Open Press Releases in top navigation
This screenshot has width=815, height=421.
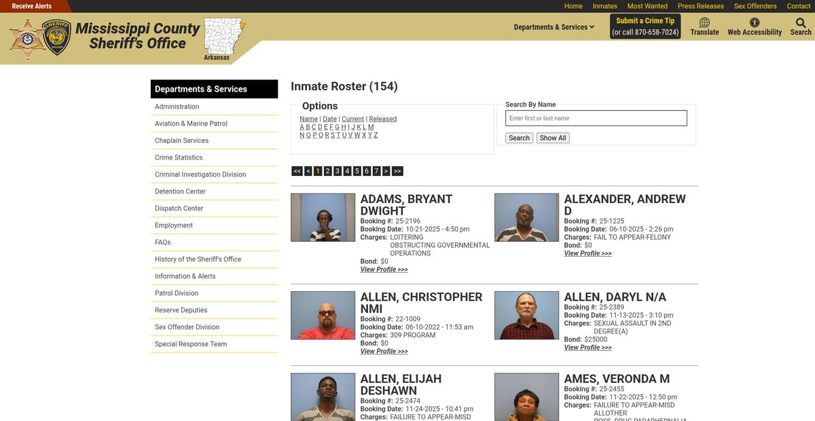pos(701,6)
